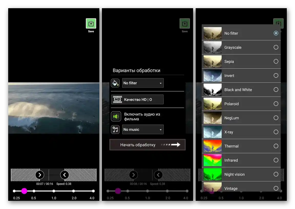Toggle the green speaker audio icon
Image resolution: width=295 pixels, height=209 pixels.
[116, 117]
